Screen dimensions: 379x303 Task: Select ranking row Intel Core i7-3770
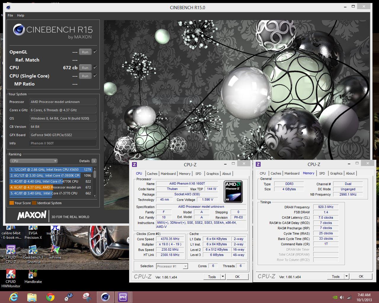point(51,193)
